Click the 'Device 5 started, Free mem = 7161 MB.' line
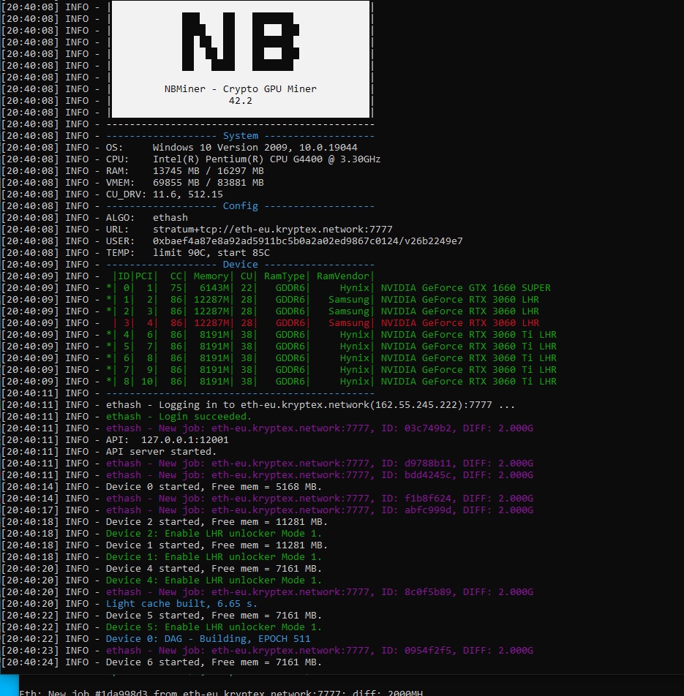The image size is (684, 696). [x=214, y=616]
